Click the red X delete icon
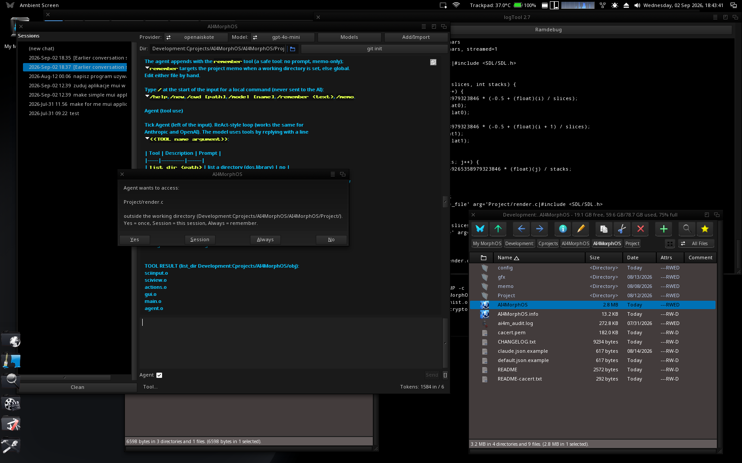 [640, 228]
